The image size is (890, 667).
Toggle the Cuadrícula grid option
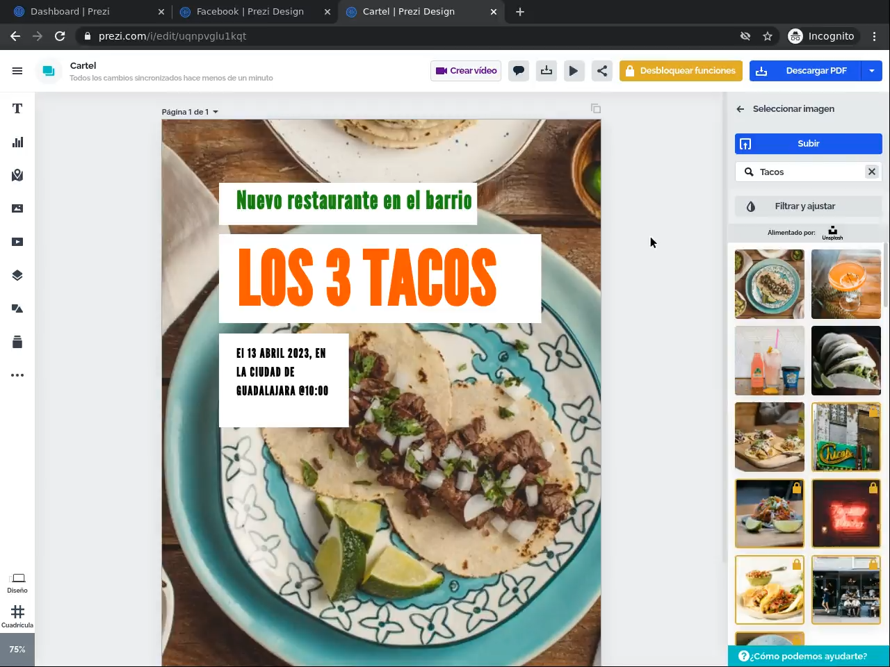(x=17, y=616)
